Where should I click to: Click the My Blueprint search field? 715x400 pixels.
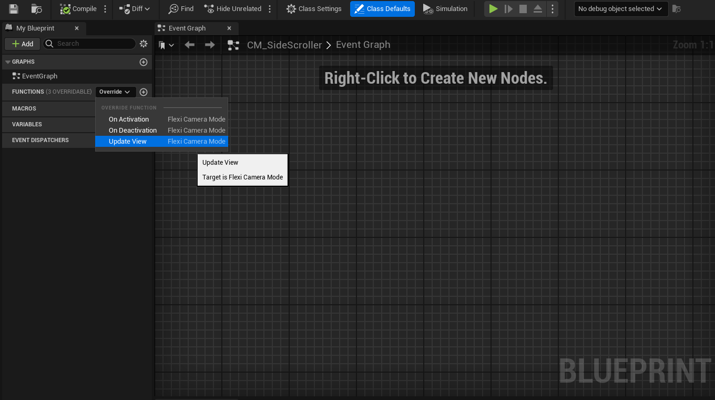tap(89, 44)
